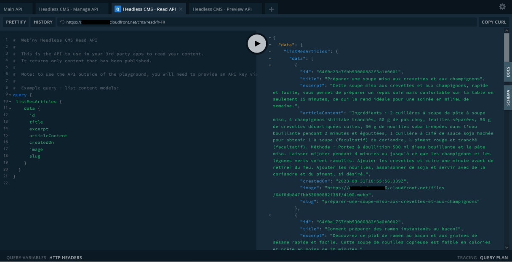This screenshot has width=512, height=262.
Task: Click the replay icon beside the endpoint URL
Action: coord(62,21)
